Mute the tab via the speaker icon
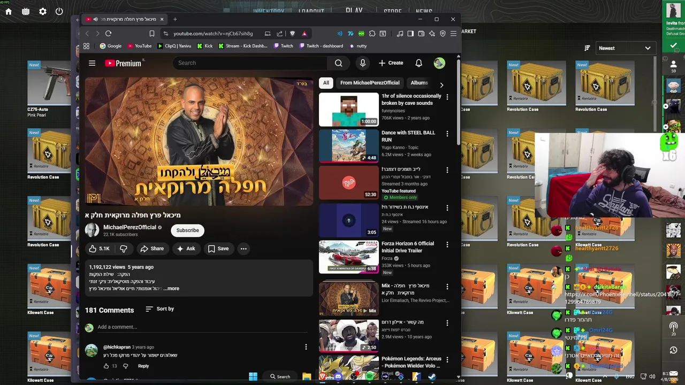685x385 pixels. coord(95,19)
